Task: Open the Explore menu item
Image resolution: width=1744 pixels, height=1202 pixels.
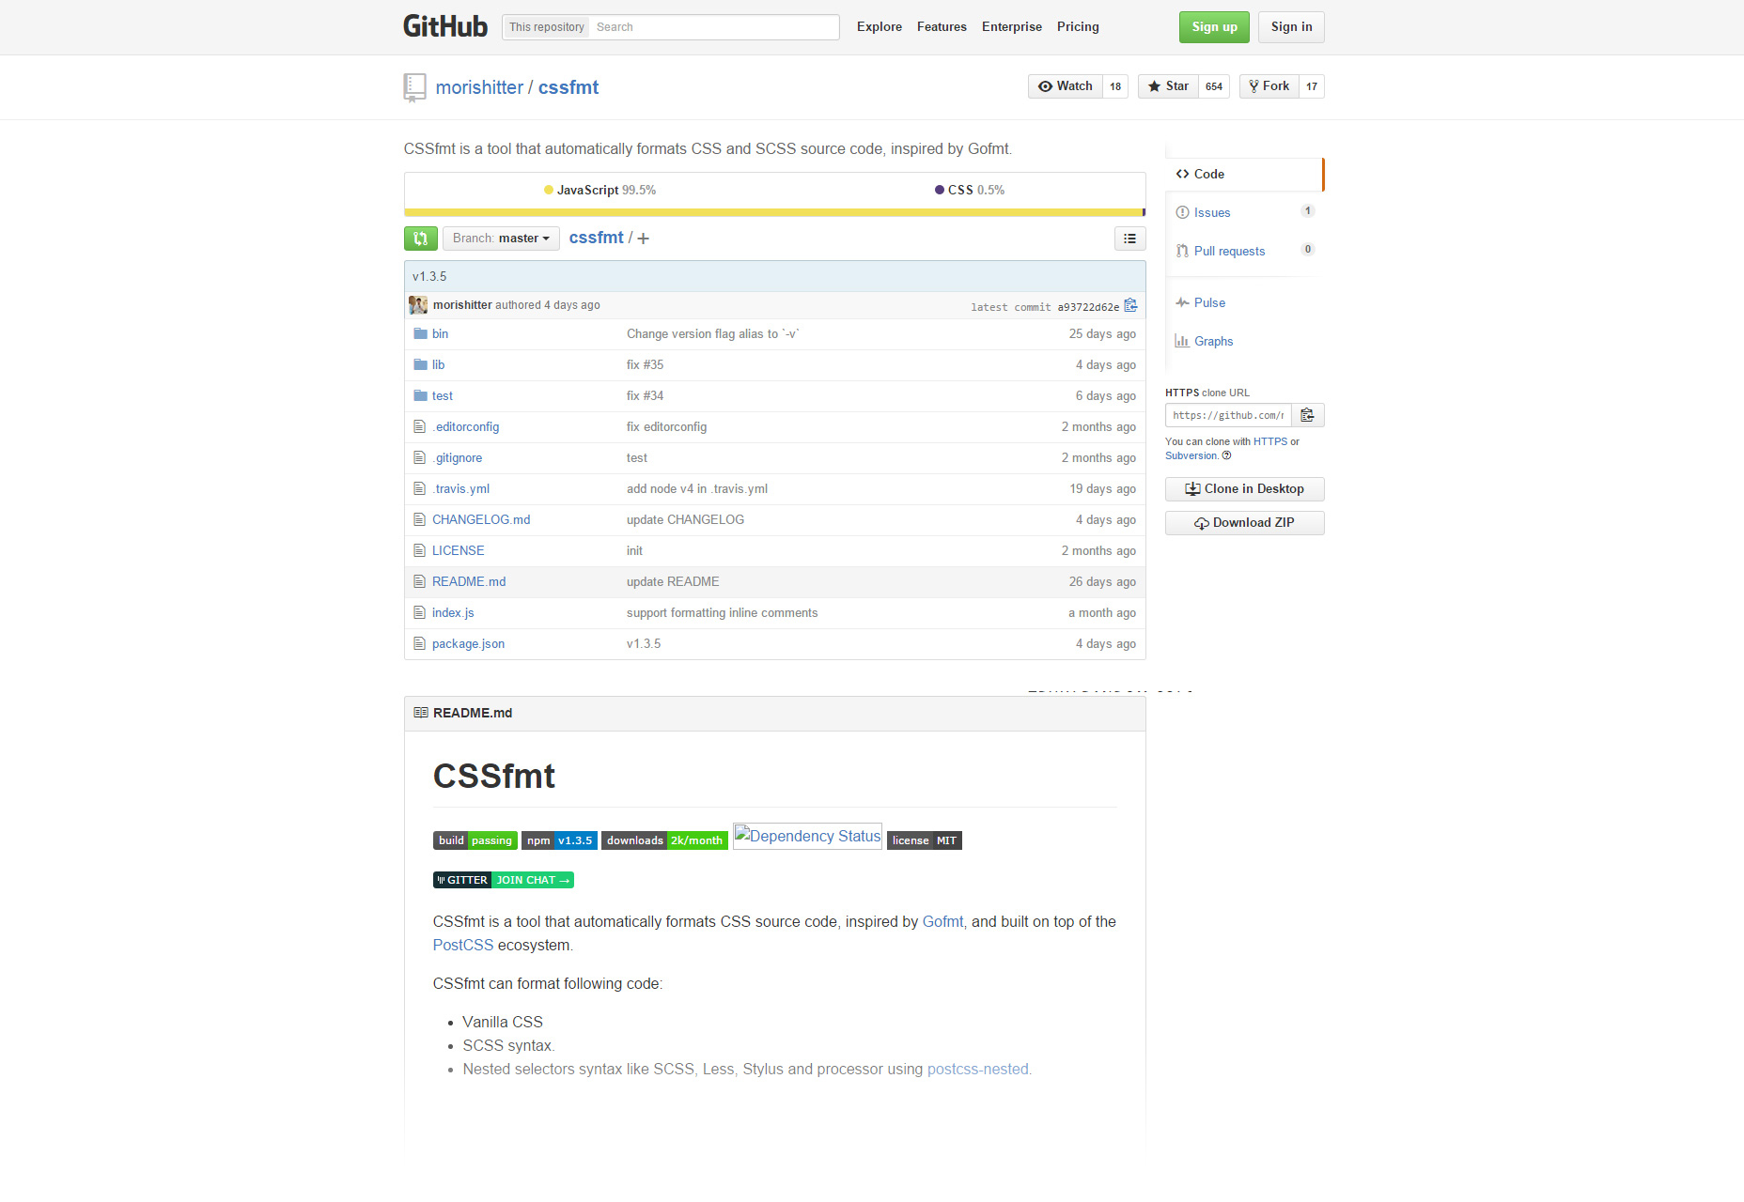Action: coord(880,27)
